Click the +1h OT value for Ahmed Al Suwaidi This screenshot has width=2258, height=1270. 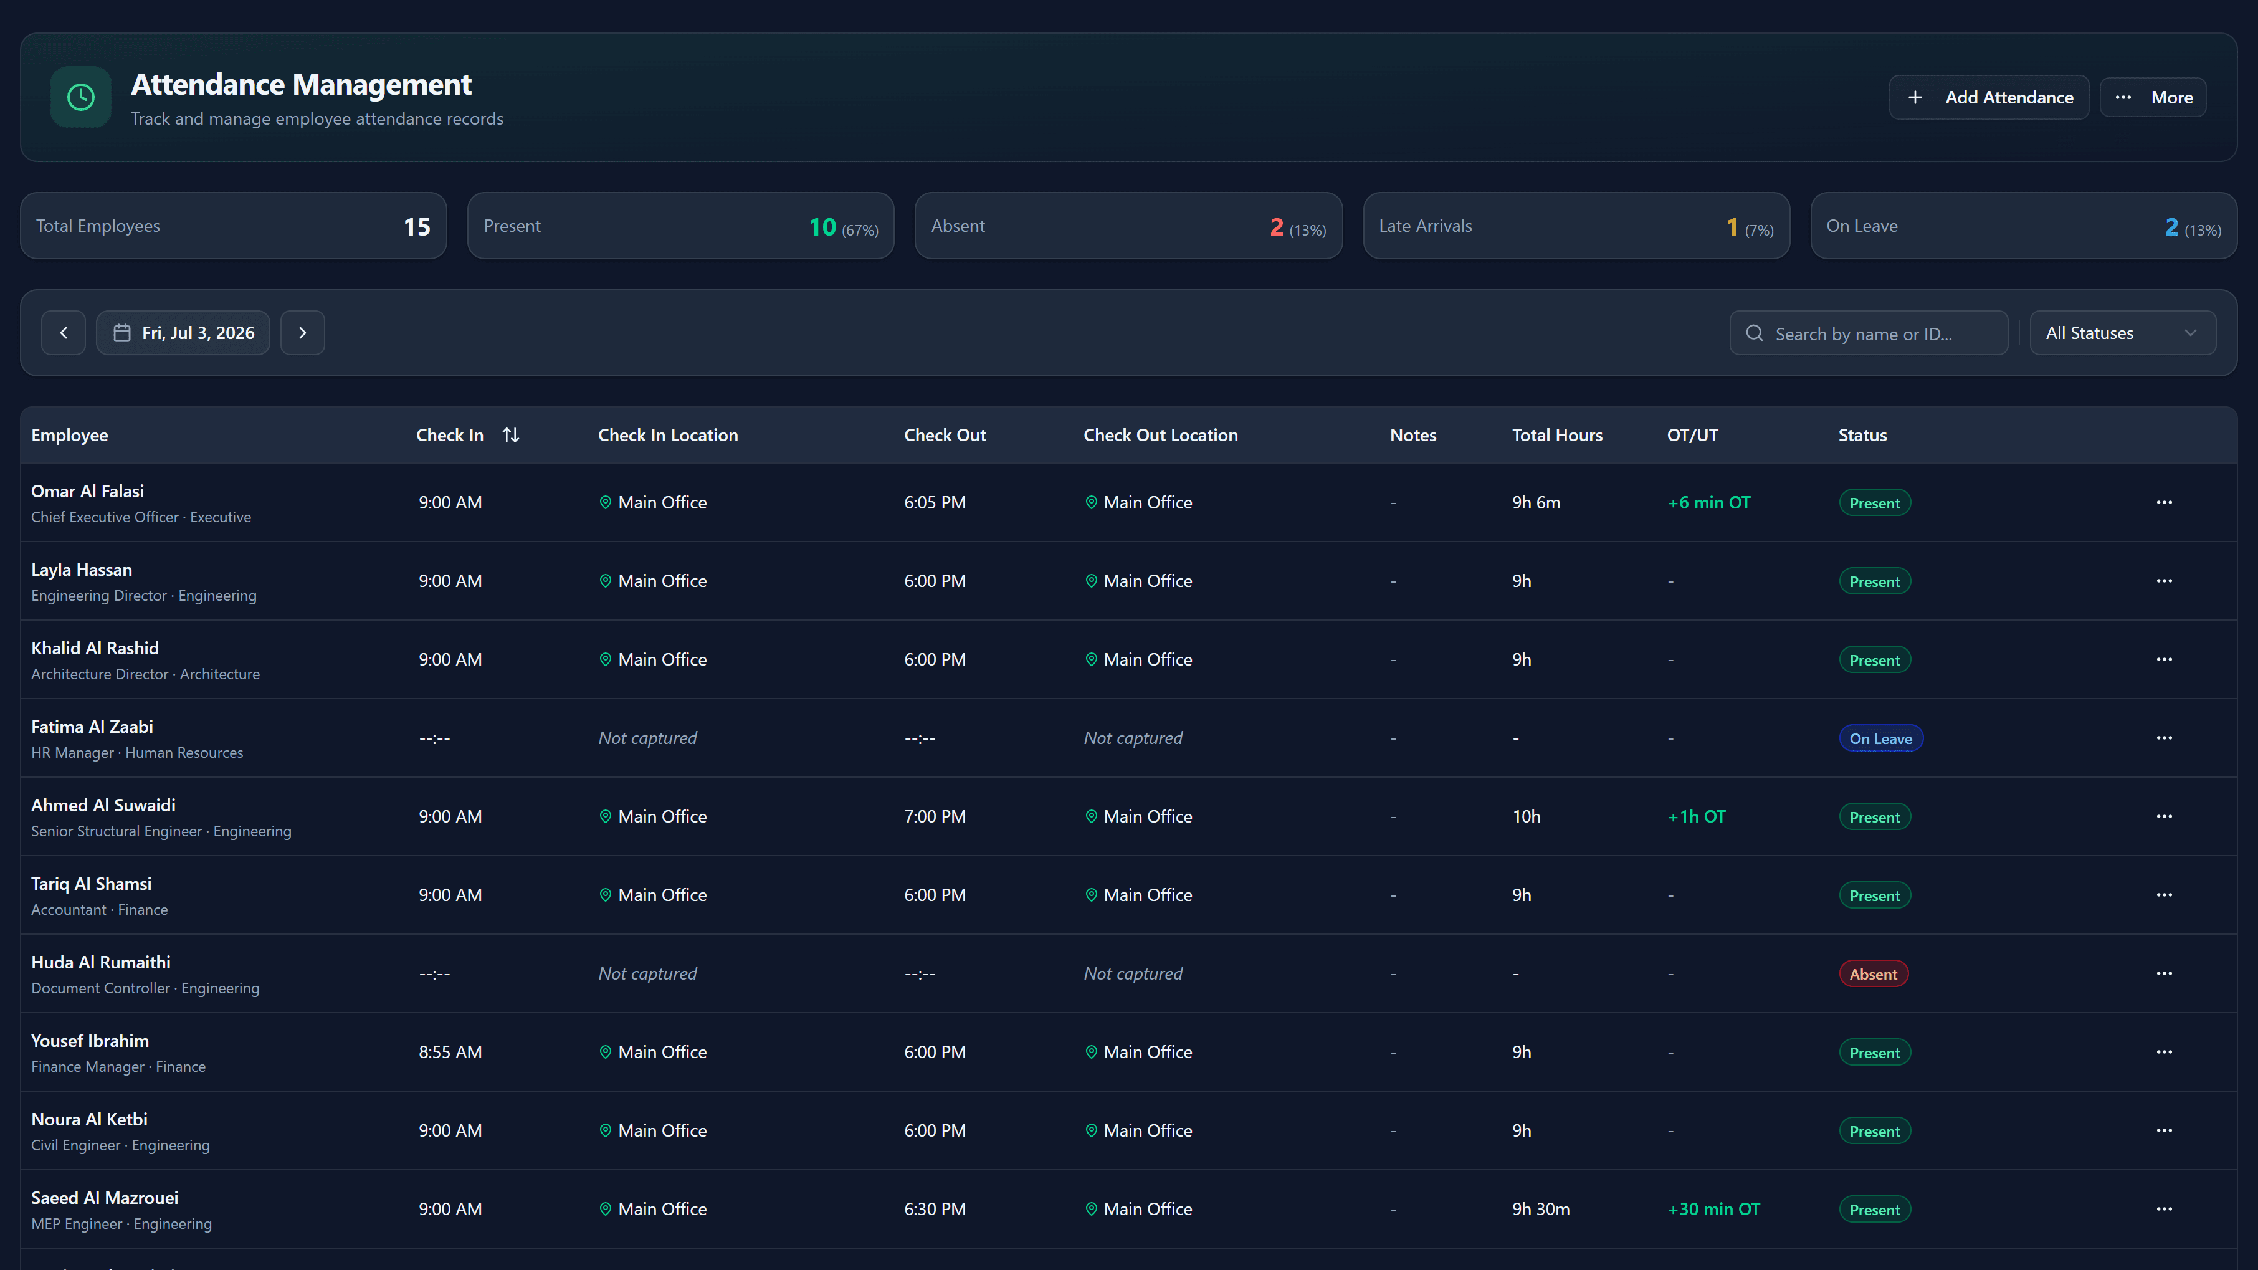(1696, 816)
